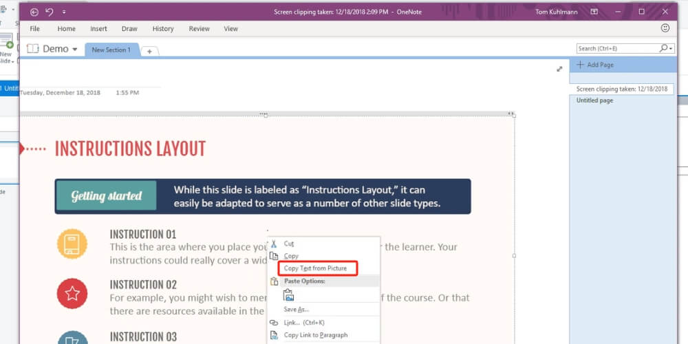The width and height of the screenshot is (688, 344).
Task: Add a new section with plus tab
Action: coord(149,52)
